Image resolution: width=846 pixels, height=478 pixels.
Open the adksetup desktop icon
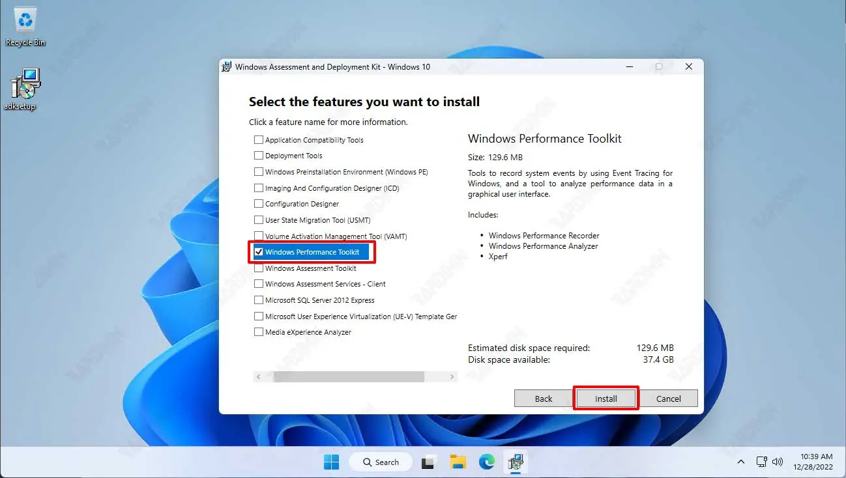(25, 88)
